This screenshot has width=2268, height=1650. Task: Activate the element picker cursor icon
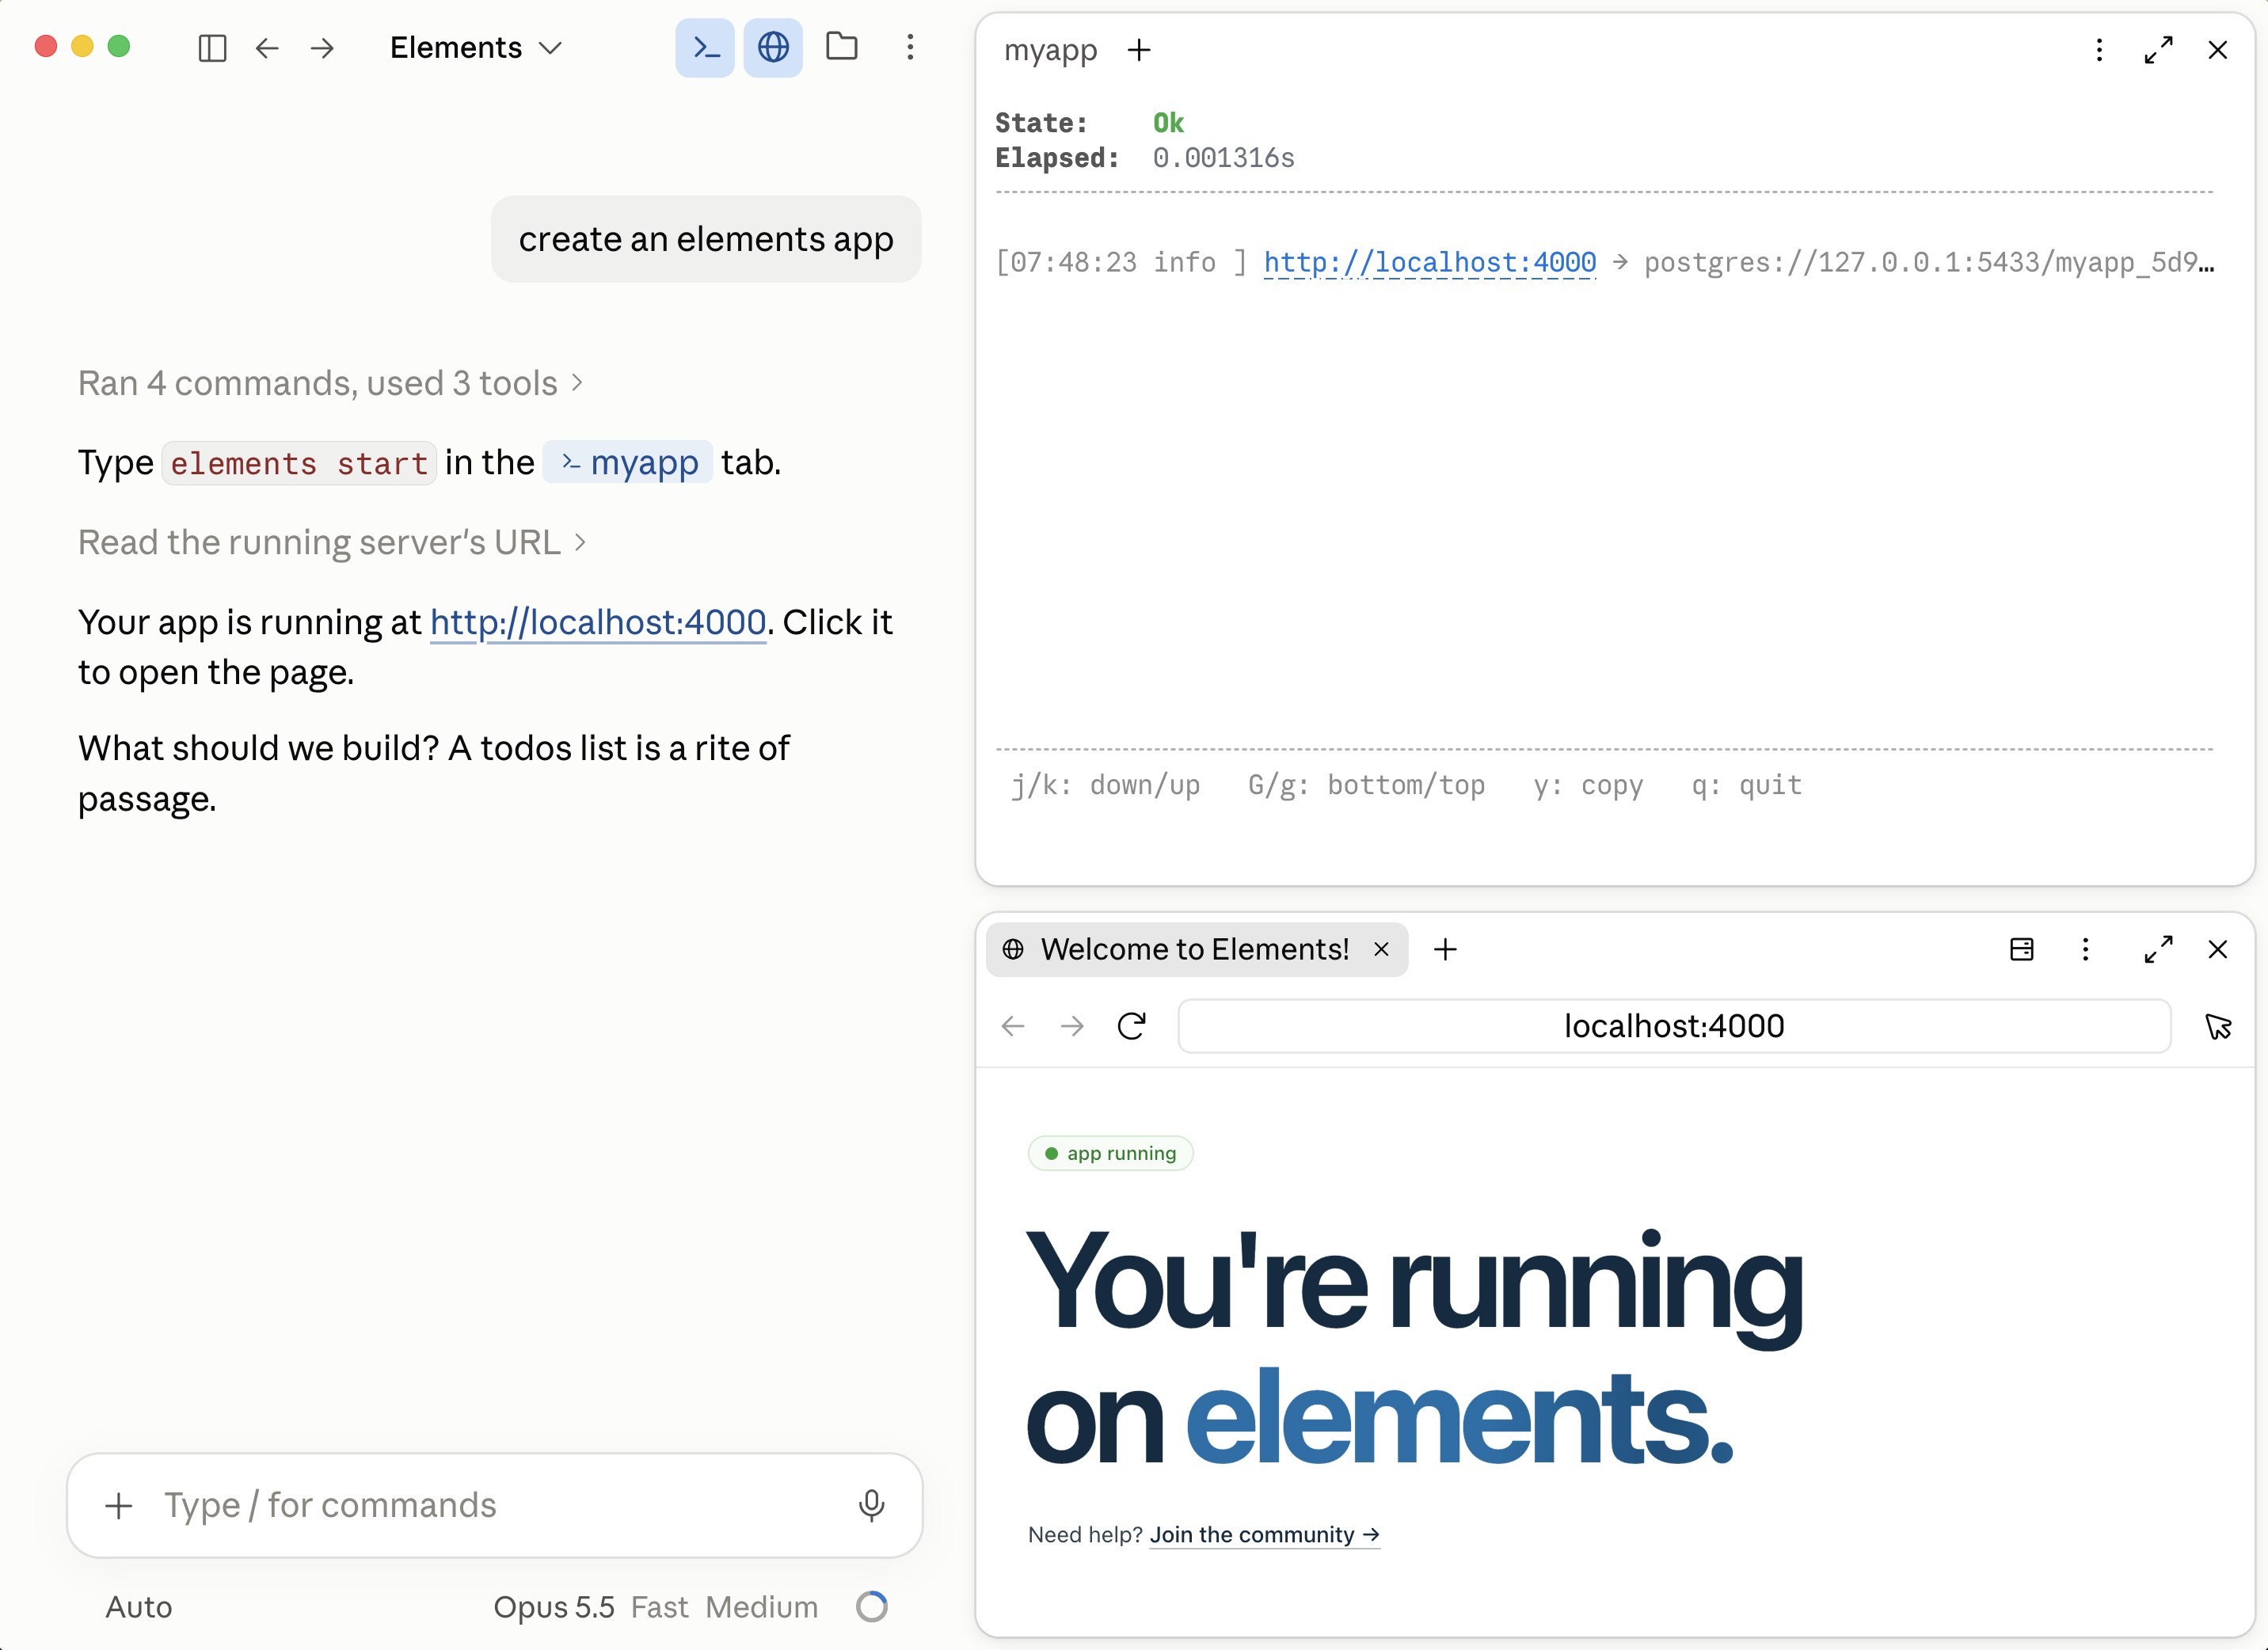(2217, 1026)
